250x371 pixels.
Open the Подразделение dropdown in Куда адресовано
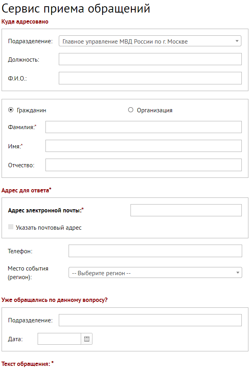point(150,41)
